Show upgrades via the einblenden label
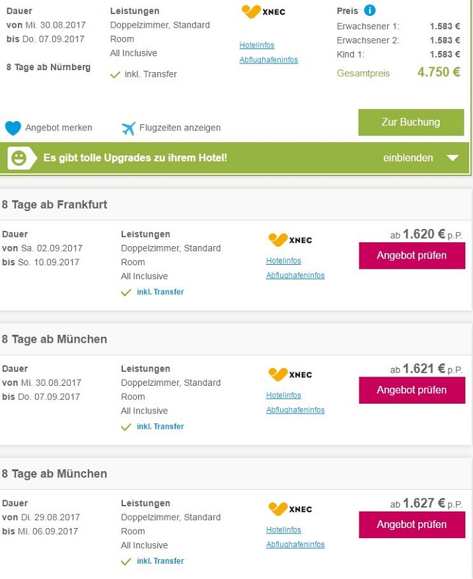The width and height of the screenshot is (473, 579). pos(408,158)
